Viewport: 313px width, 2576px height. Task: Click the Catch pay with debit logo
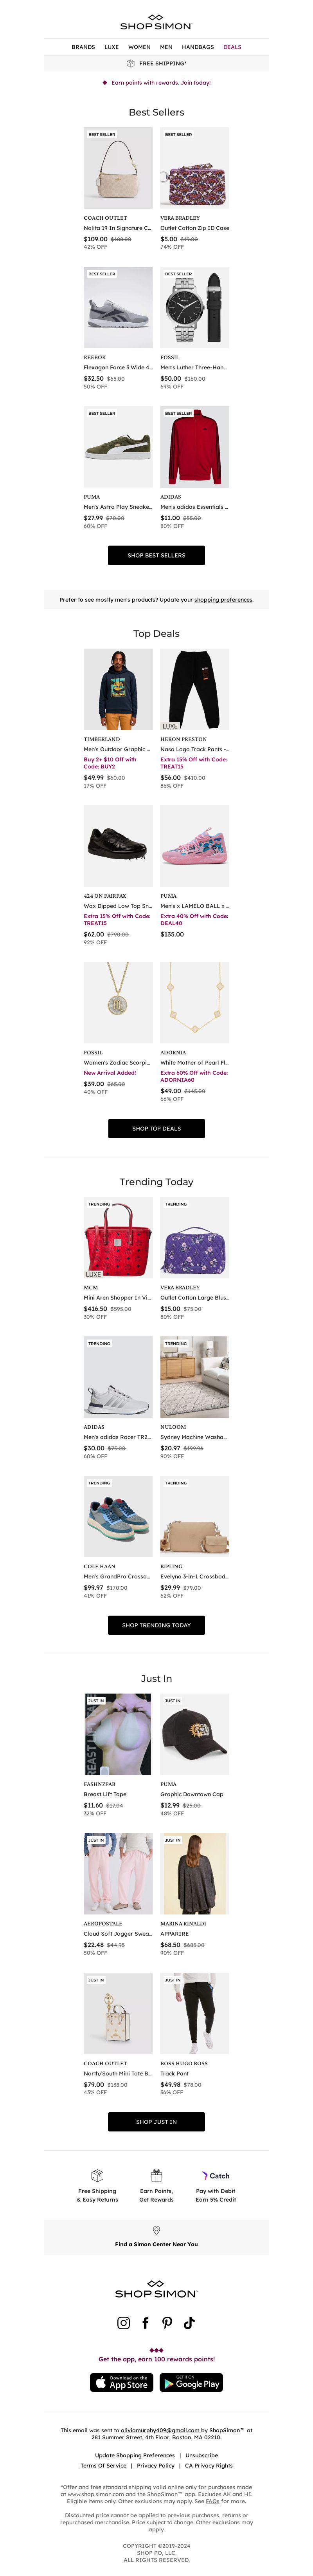pos(216,2175)
